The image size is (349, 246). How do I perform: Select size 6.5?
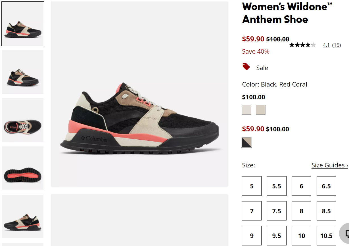[x=326, y=186]
